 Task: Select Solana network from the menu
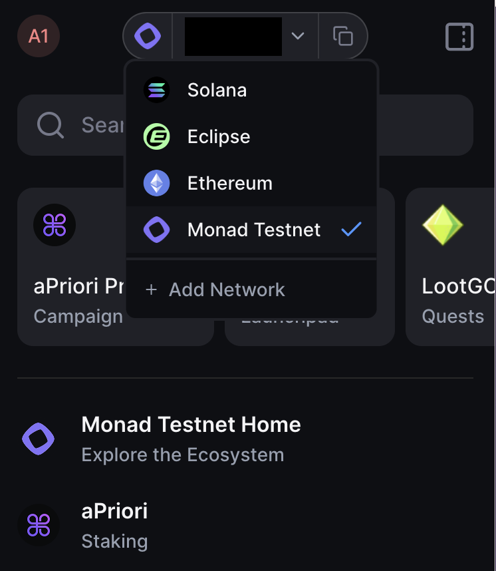pos(251,90)
